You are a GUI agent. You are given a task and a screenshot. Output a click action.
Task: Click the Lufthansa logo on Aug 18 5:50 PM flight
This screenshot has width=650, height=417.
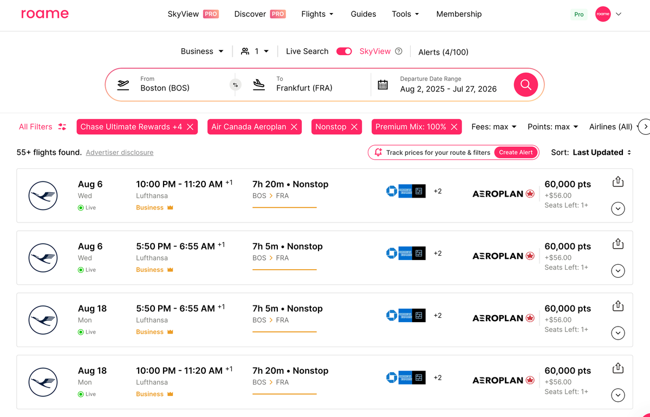43,320
